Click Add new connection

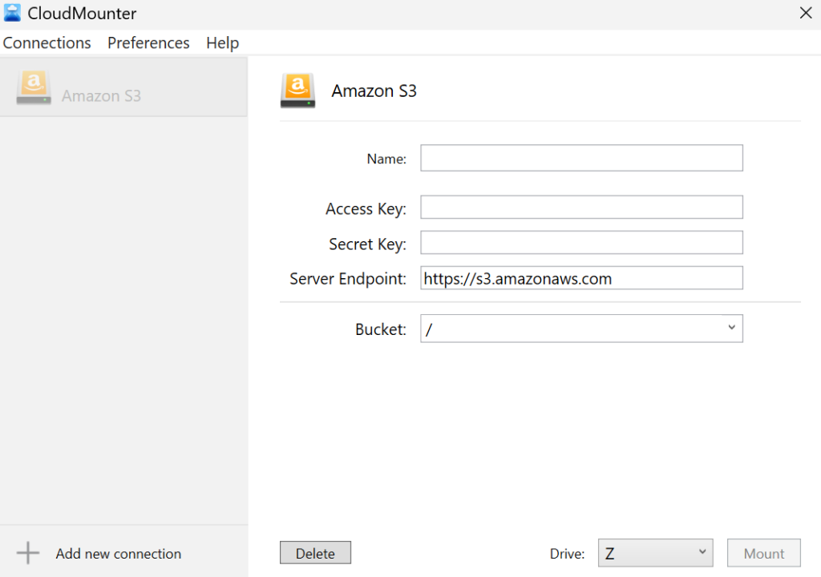point(118,553)
